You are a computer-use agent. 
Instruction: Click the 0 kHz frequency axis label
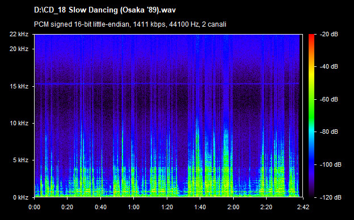tap(20, 198)
